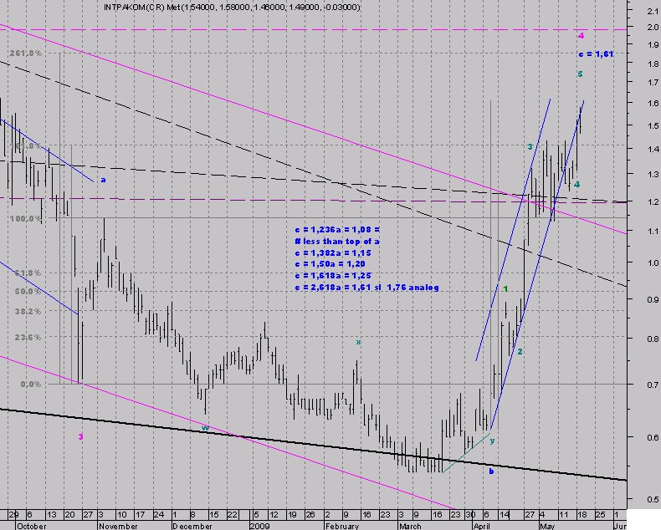Click the teal 'x' wave label
Screen dimensions: 661x530
tap(358, 342)
